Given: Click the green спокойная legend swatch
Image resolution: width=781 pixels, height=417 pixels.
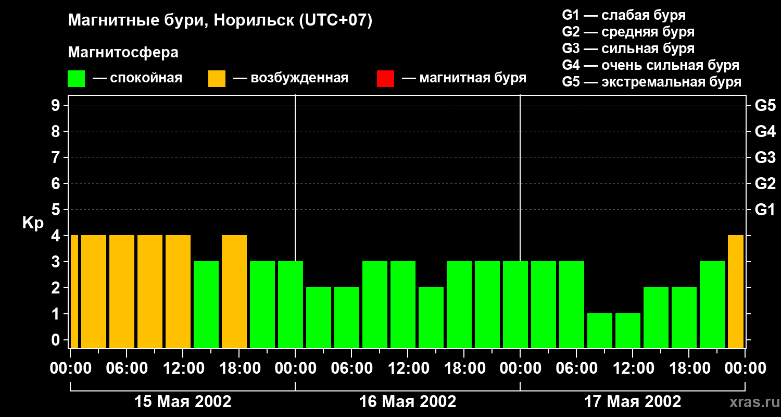Looking at the screenshot, I should pos(76,79).
